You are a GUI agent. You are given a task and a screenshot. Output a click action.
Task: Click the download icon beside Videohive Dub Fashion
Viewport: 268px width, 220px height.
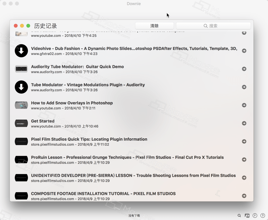21,51
